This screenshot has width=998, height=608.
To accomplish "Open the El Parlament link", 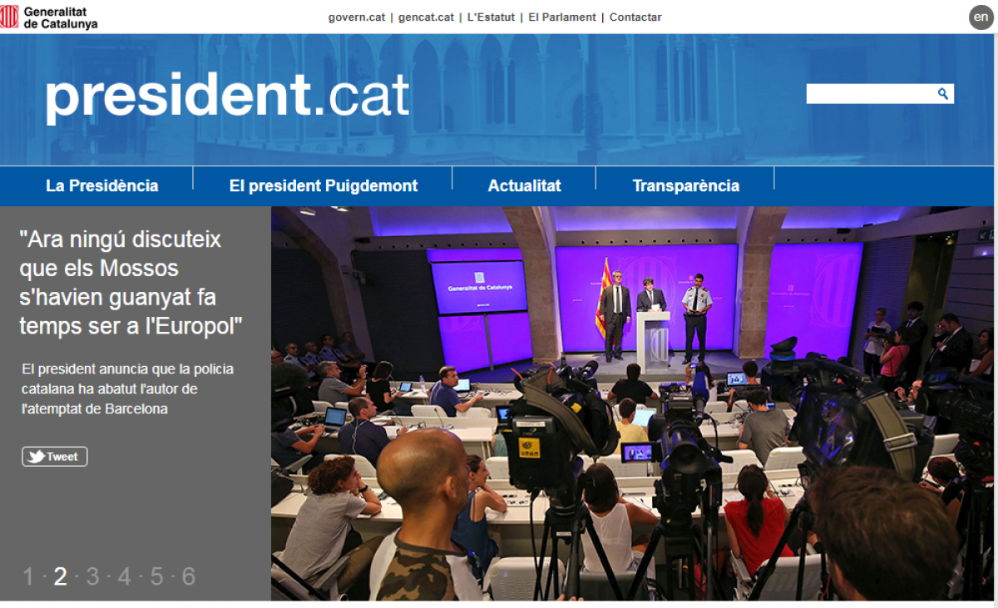I will [562, 17].
